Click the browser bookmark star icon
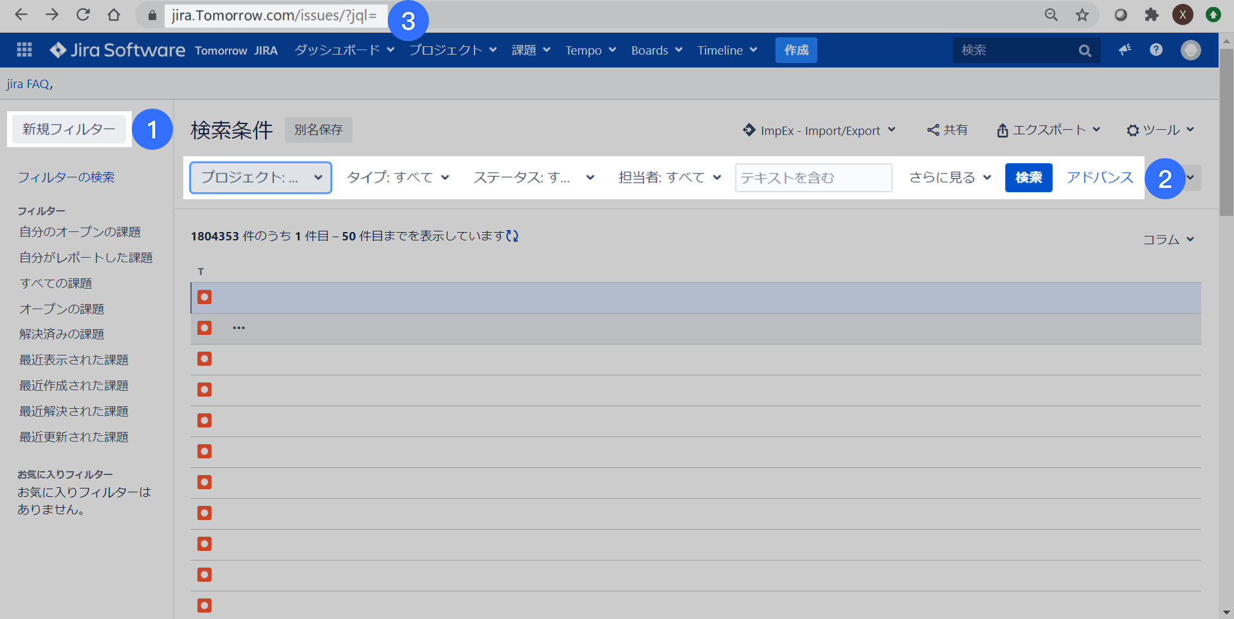1234x619 pixels. (1082, 15)
